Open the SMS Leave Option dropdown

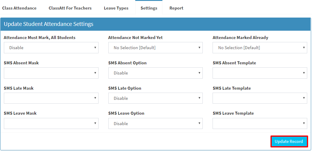(156, 123)
